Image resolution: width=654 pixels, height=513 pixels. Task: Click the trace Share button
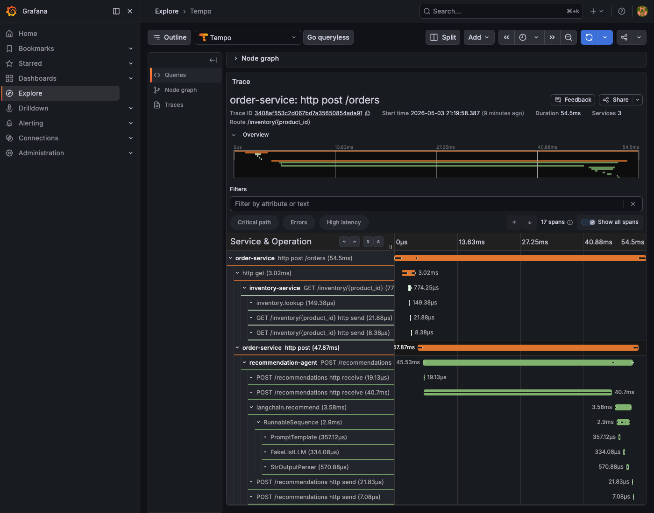(x=616, y=100)
